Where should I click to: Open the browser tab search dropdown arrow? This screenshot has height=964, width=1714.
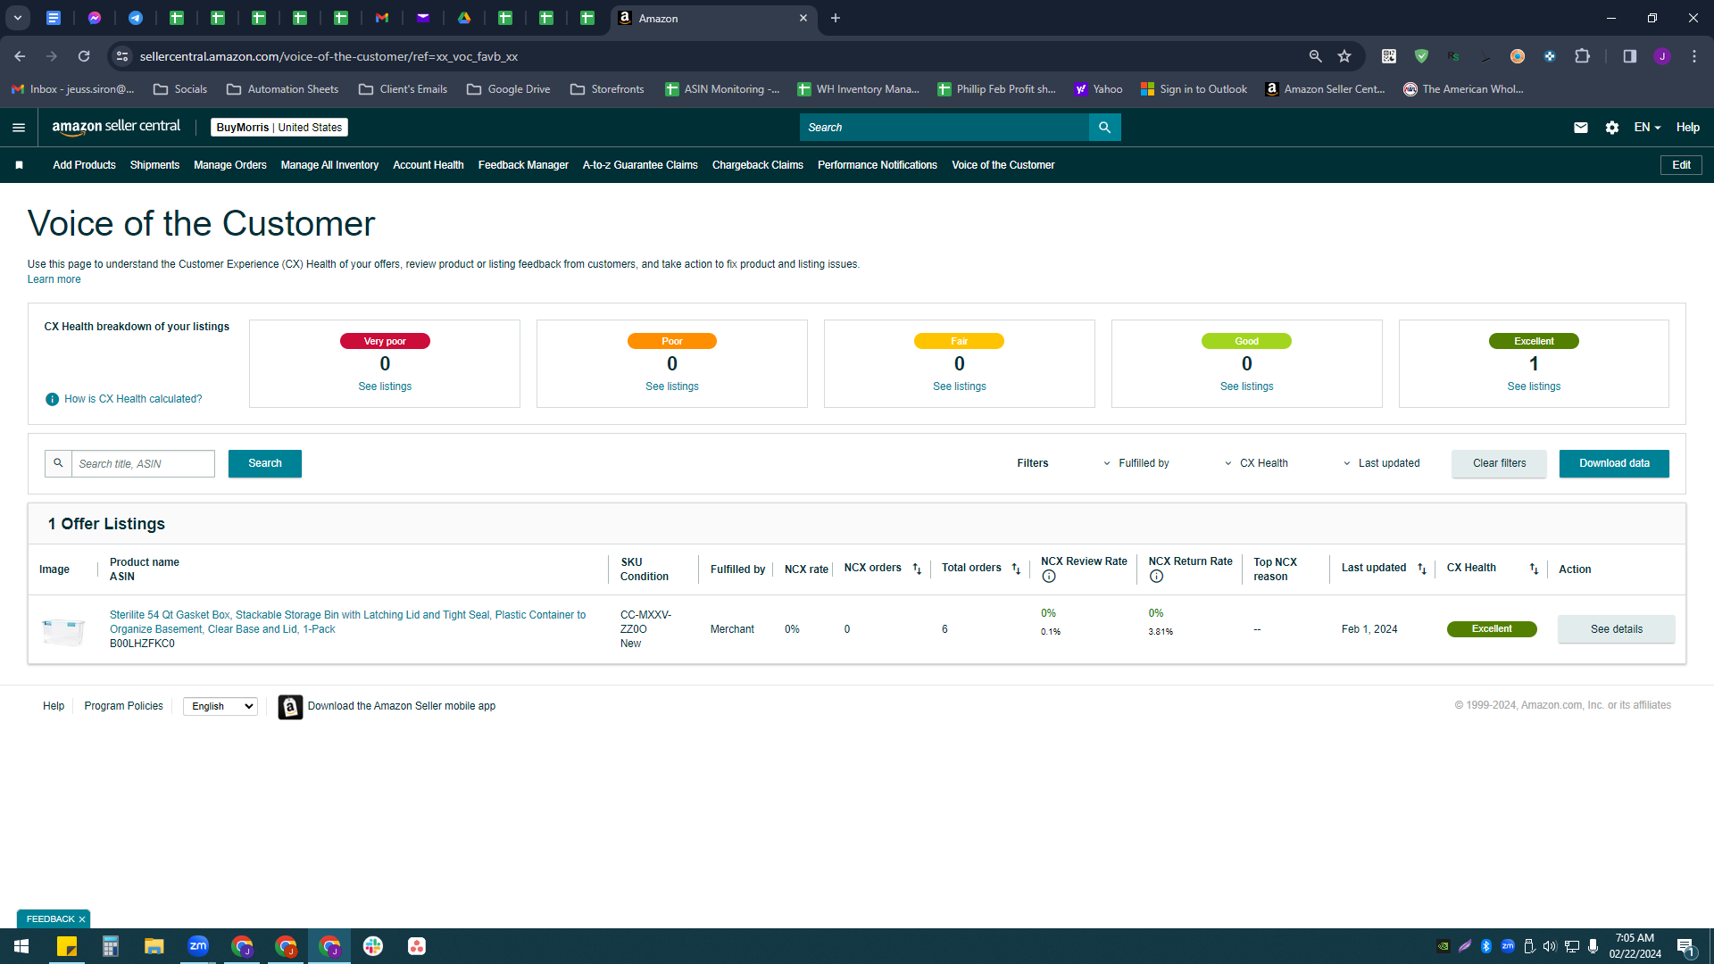pyautogui.click(x=17, y=18)
